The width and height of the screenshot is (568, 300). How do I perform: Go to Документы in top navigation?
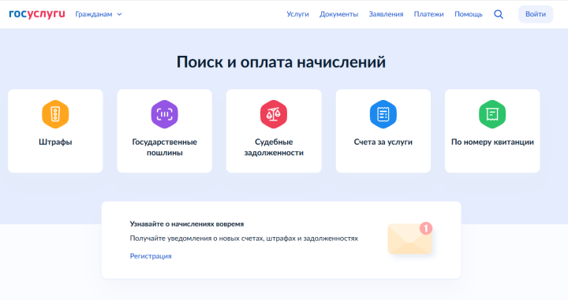tap(338, 14)
